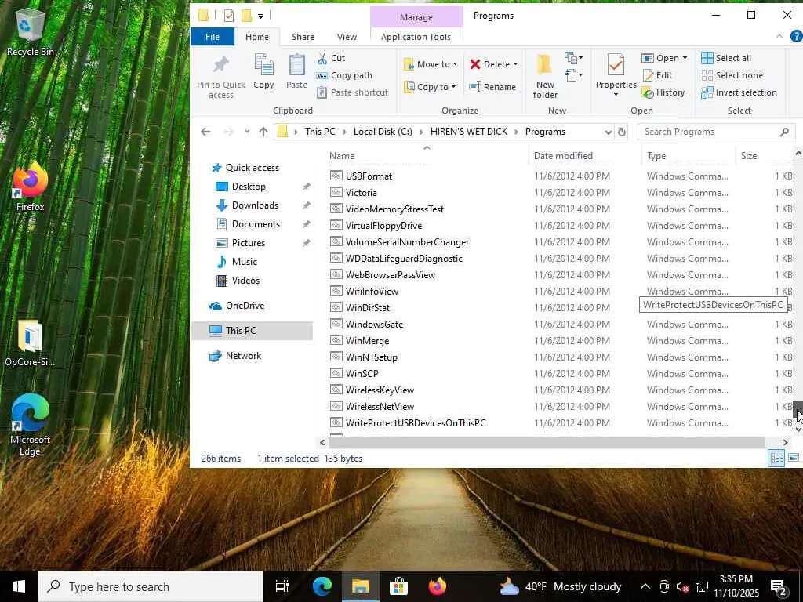Expand the Delete dropdown arrow
The image size is (803, 602).
tap(515, 64)
